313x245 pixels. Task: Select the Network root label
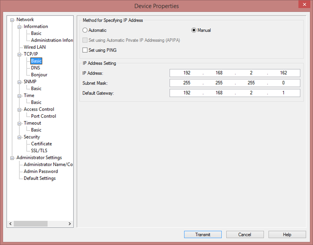(25, 20)
